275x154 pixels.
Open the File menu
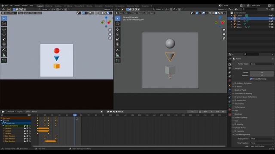pos(6,6)
